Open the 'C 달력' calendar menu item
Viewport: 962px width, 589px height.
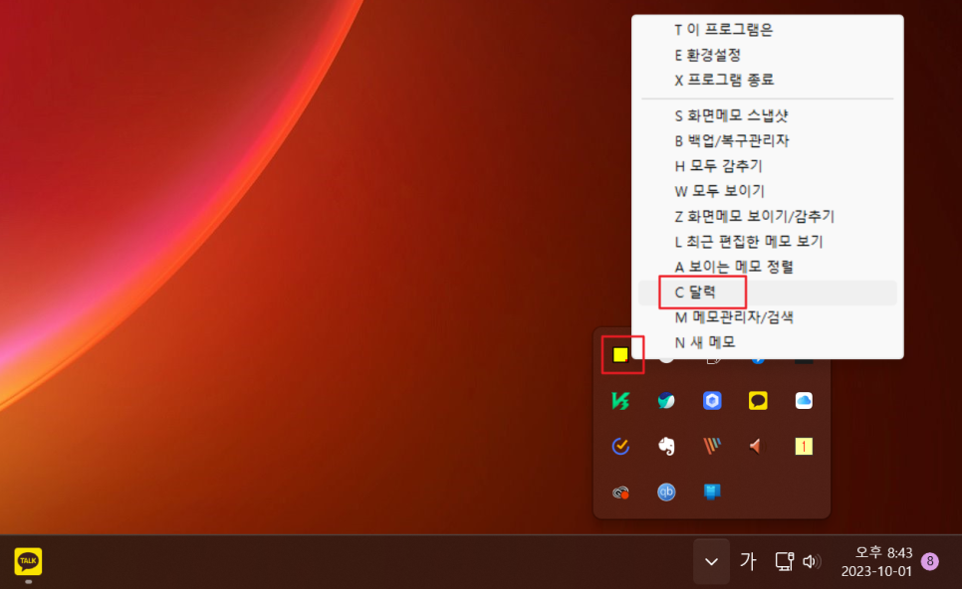tap(768, 293)
